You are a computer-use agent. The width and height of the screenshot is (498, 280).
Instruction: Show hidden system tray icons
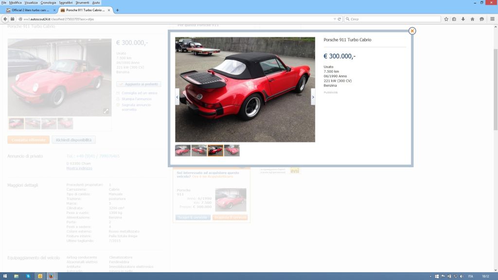coord(431,277)
